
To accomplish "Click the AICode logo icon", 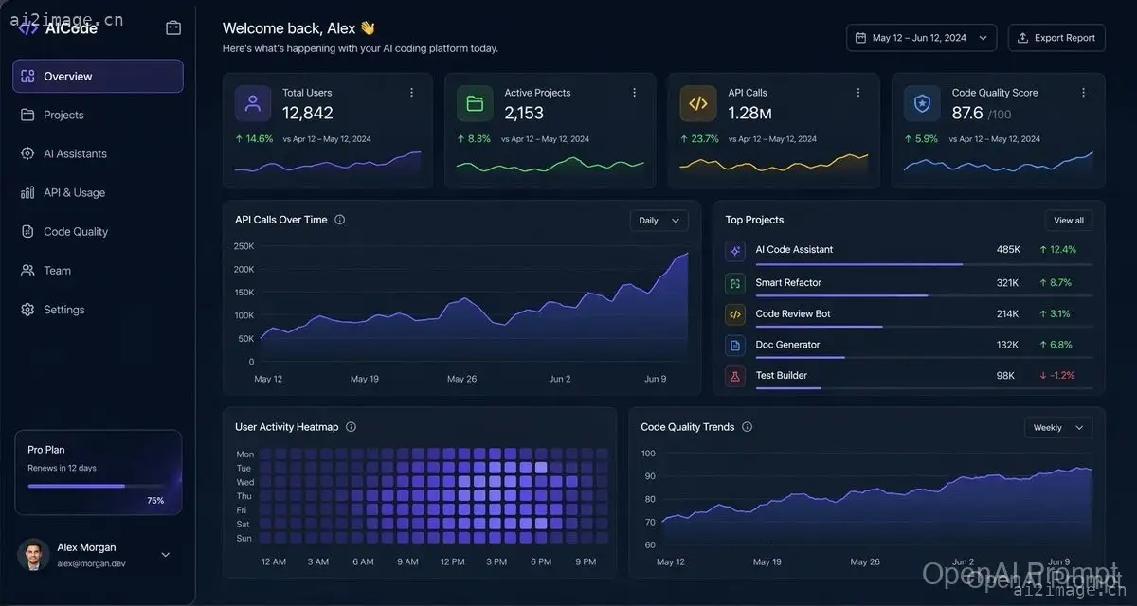I will coord(27,28).
